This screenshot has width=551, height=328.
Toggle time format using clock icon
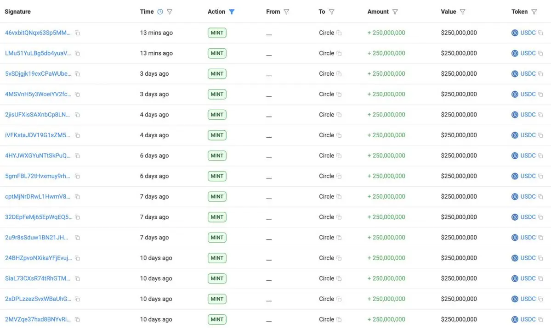160,12
